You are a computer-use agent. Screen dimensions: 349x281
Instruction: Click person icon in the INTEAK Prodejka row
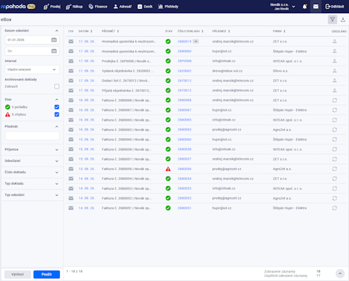[334, 61]
